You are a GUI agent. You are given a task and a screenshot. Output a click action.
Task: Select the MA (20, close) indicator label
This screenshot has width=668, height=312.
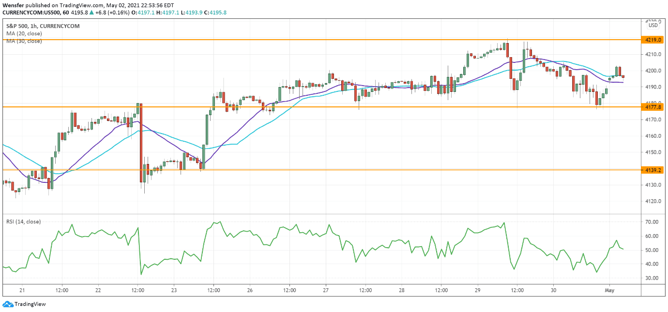tap(23, 33)
